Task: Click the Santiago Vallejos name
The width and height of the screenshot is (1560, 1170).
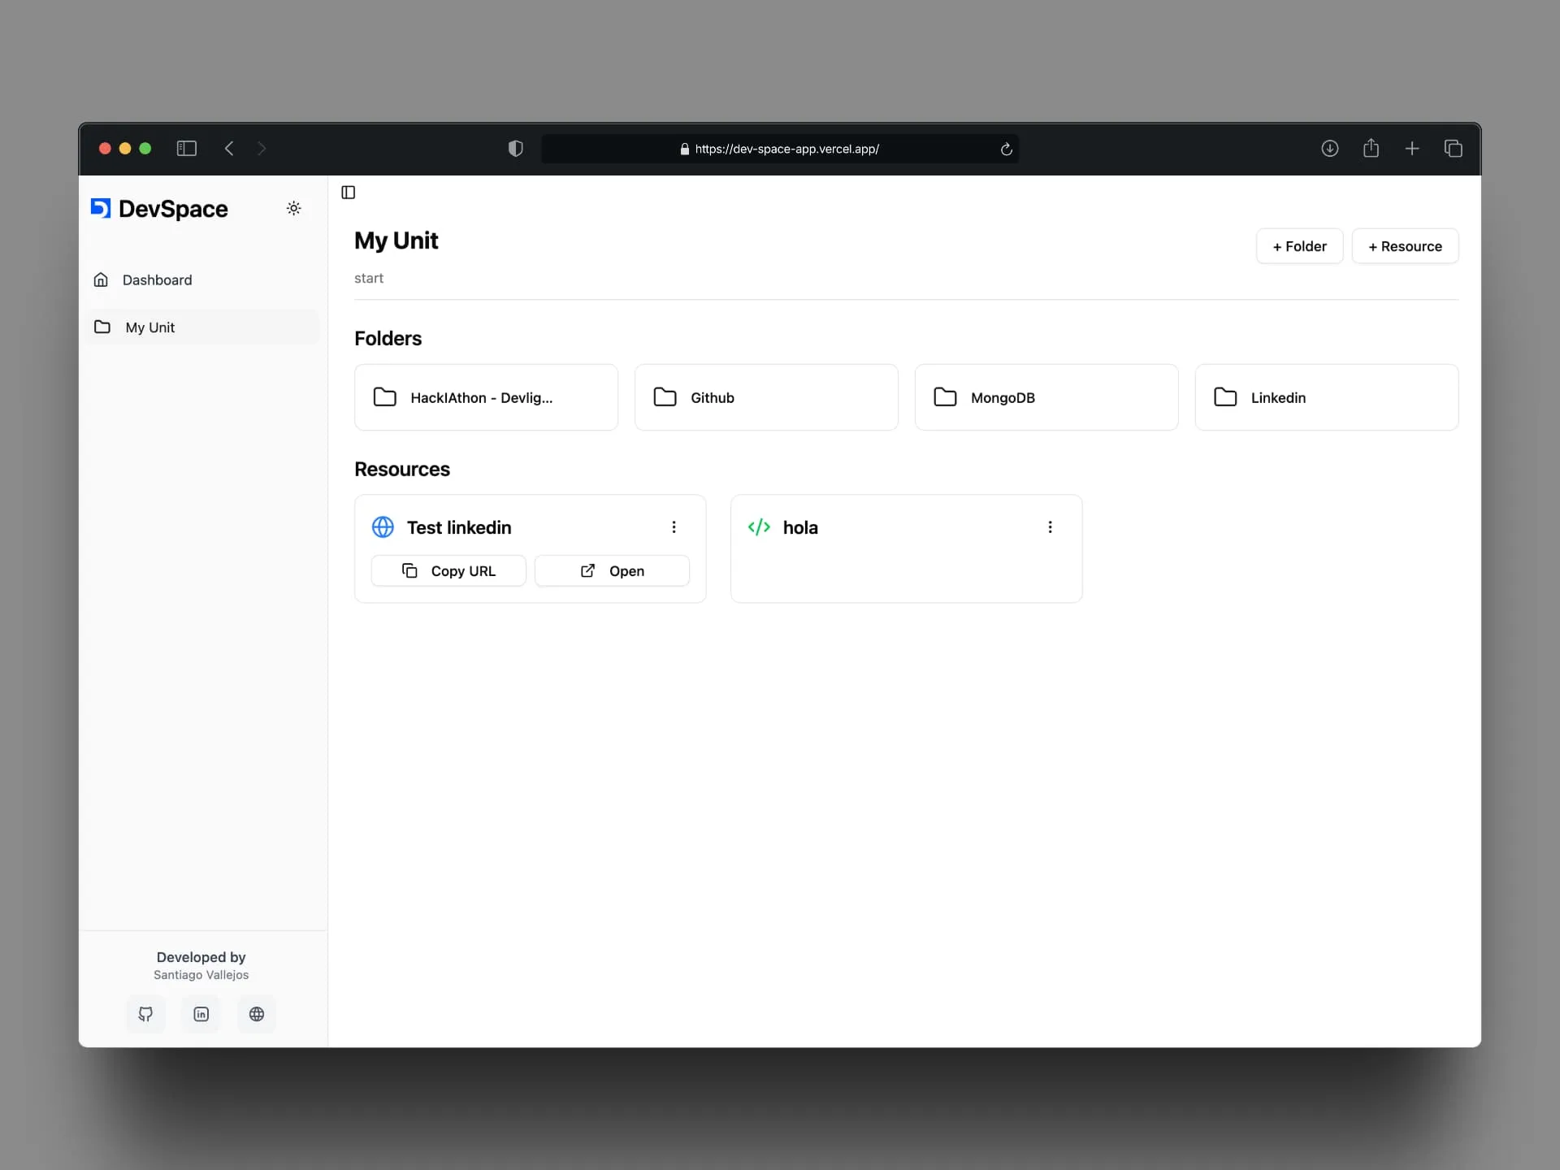Action: coord(201,975)
